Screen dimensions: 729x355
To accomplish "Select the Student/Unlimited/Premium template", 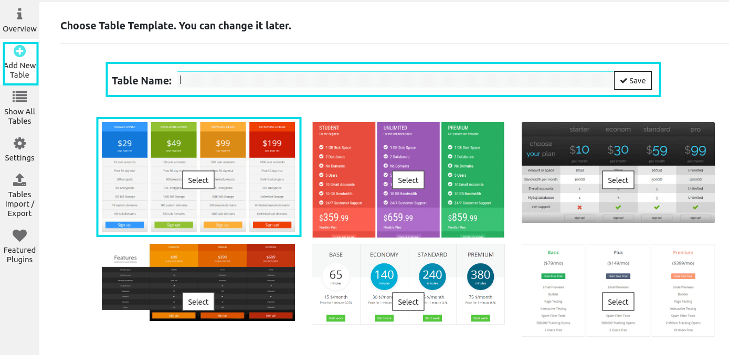I will [x=408, y=180].
